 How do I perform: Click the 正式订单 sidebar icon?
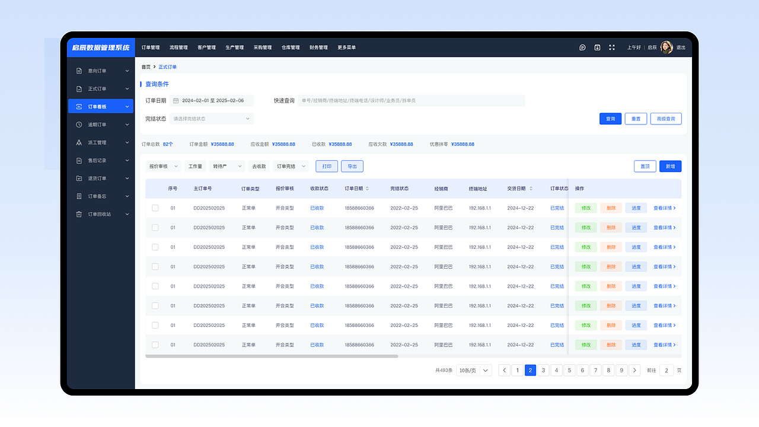[79, 89]
